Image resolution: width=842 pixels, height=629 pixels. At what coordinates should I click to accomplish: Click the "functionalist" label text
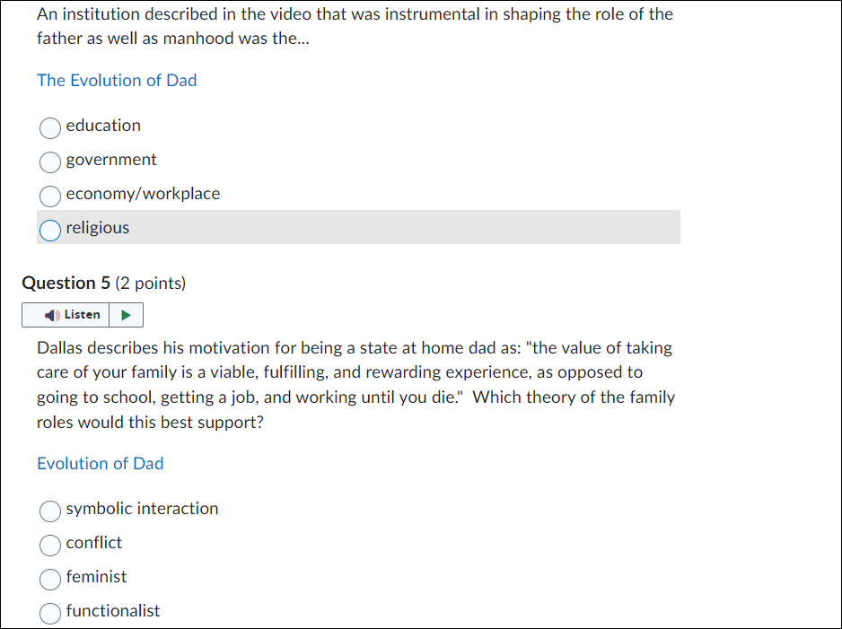(113, 611)
